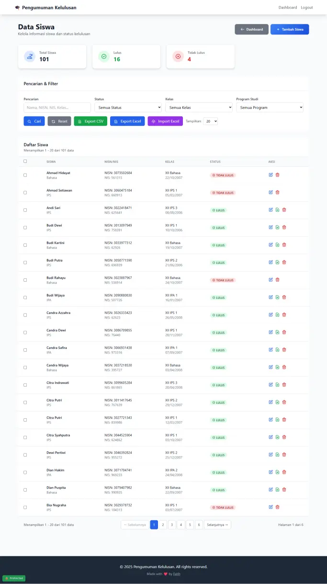Image resolution: width=327 pixels, height=584 pixels.
Task: Click green document icon in Candra Safira row
Action: click(277, 350)
